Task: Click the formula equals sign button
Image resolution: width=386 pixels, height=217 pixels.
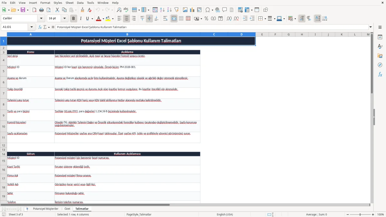Action: pyautogui.click(x=53, y=27)
